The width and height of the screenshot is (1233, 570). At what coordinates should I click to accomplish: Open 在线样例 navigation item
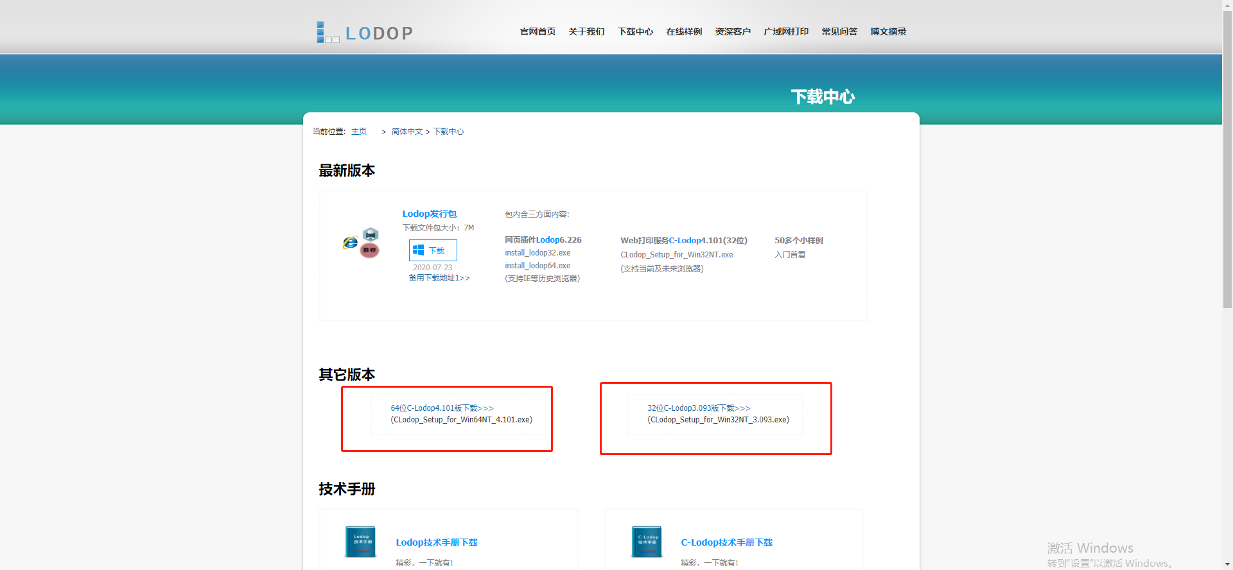(684, 31)
